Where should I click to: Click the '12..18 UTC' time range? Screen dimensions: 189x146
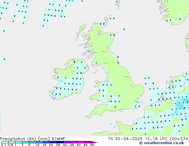pos(156,139)
